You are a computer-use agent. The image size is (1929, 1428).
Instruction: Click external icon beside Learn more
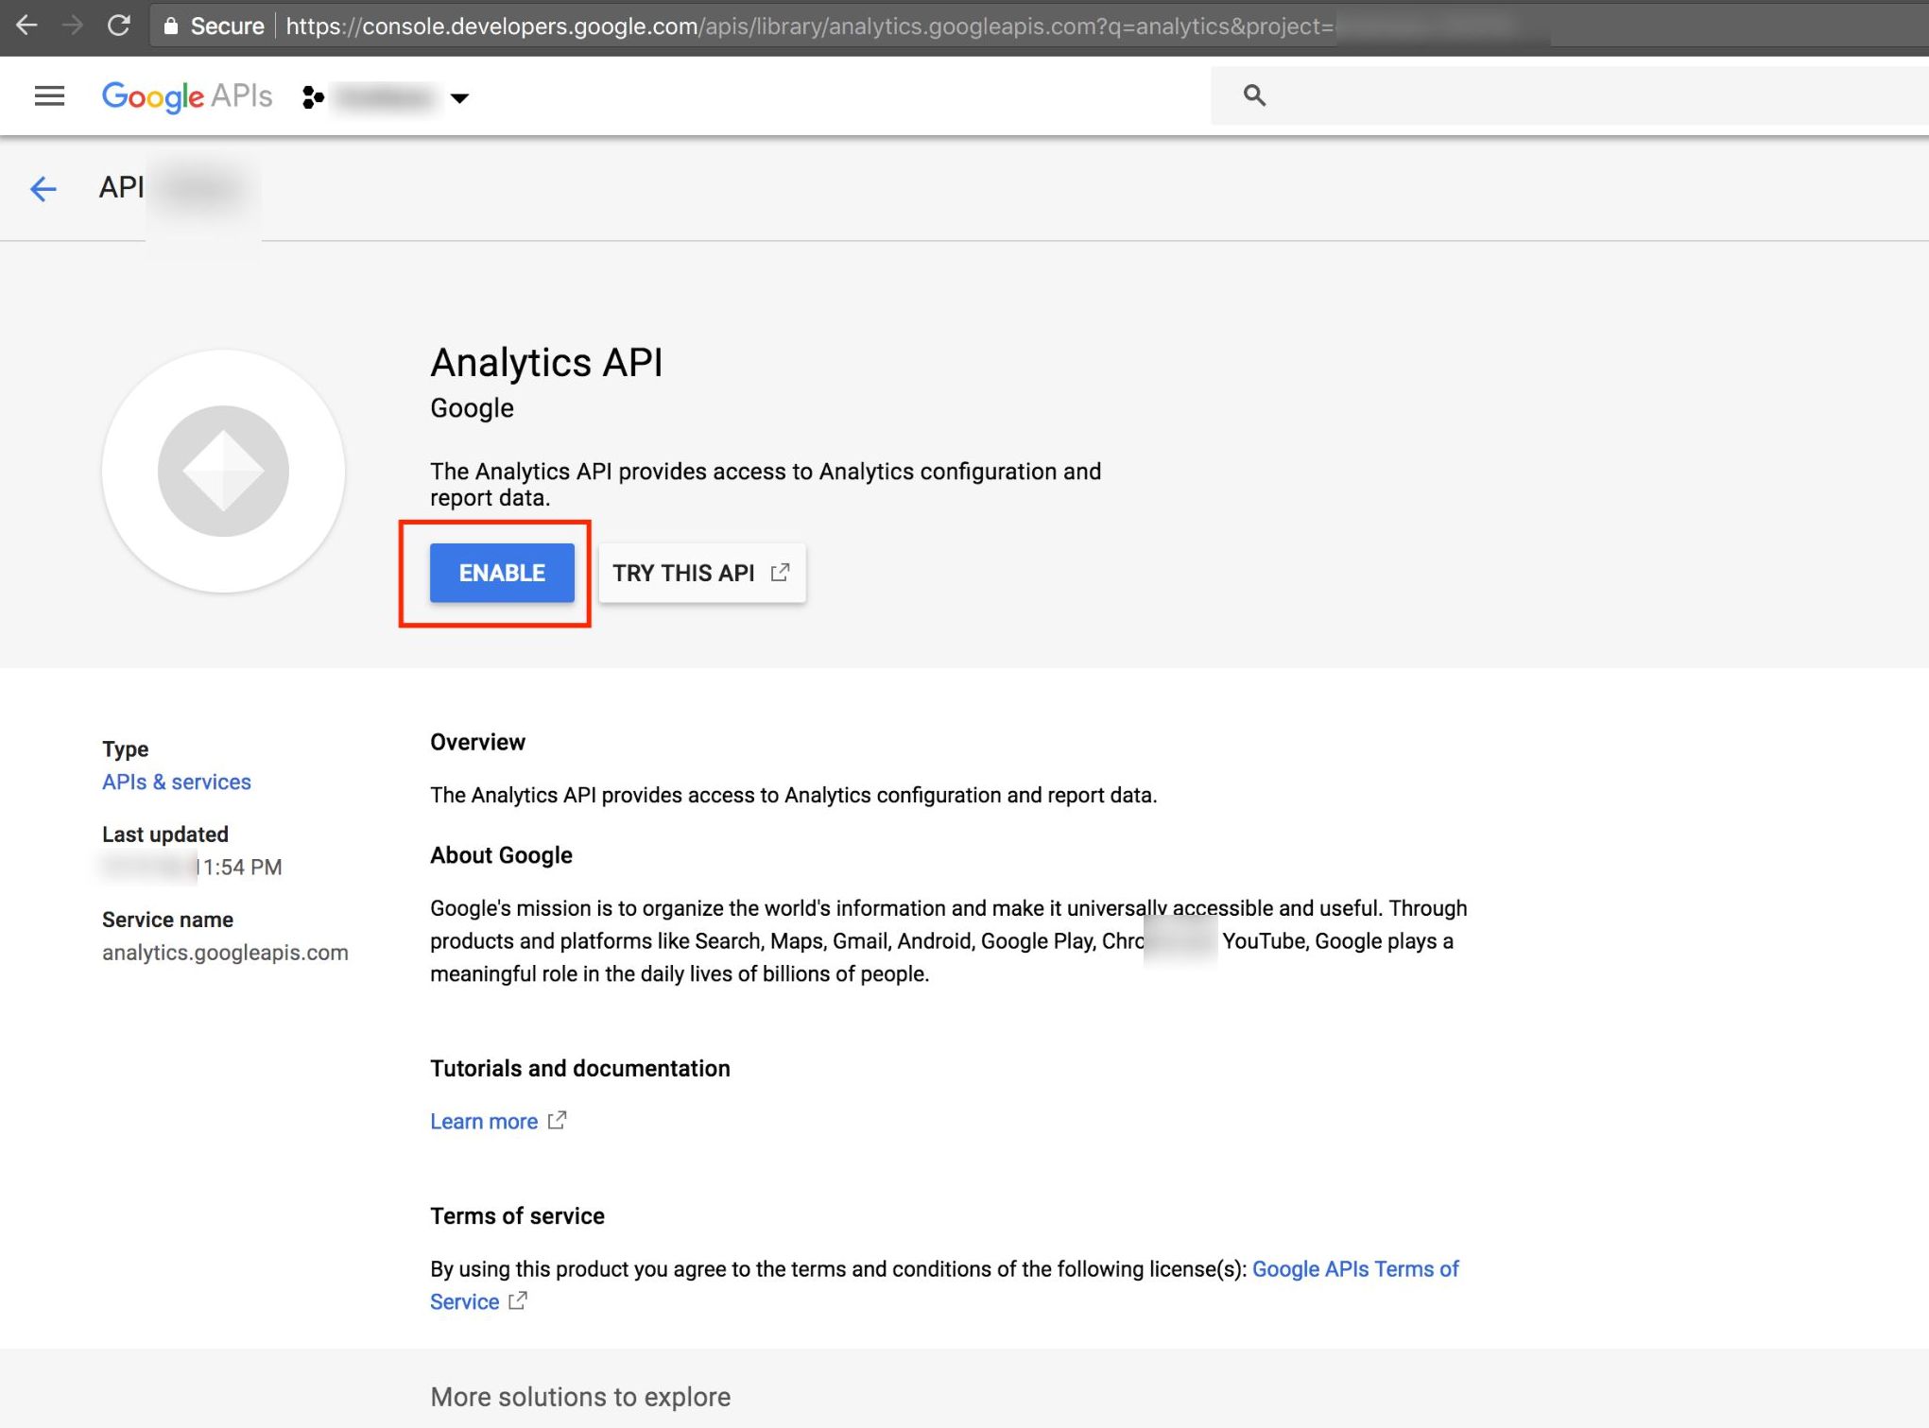(558, 1120)
